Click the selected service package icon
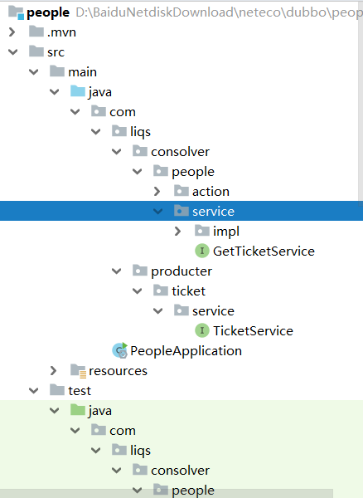363x498 pixels. [181, 211]
